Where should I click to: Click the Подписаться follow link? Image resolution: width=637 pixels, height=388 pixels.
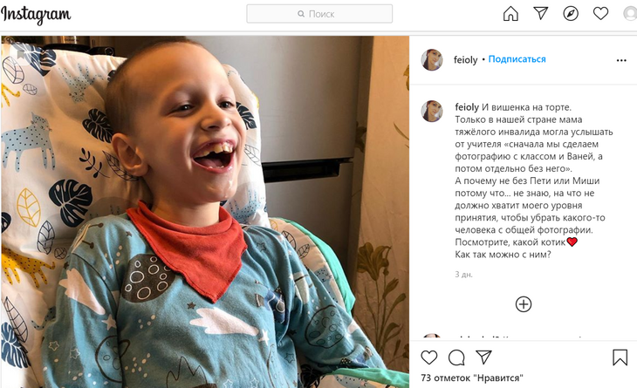point(517,59)
